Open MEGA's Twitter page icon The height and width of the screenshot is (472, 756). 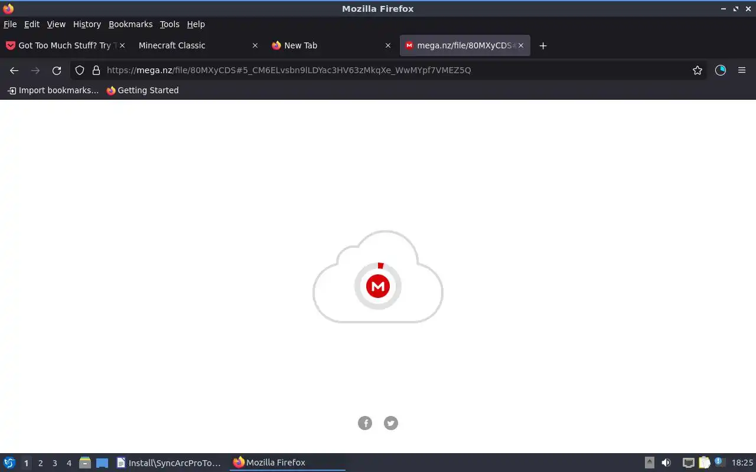[391, 423]
